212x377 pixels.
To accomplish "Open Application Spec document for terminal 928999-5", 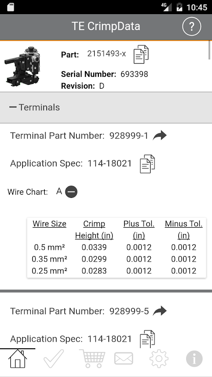I will (x=147, y=339).
